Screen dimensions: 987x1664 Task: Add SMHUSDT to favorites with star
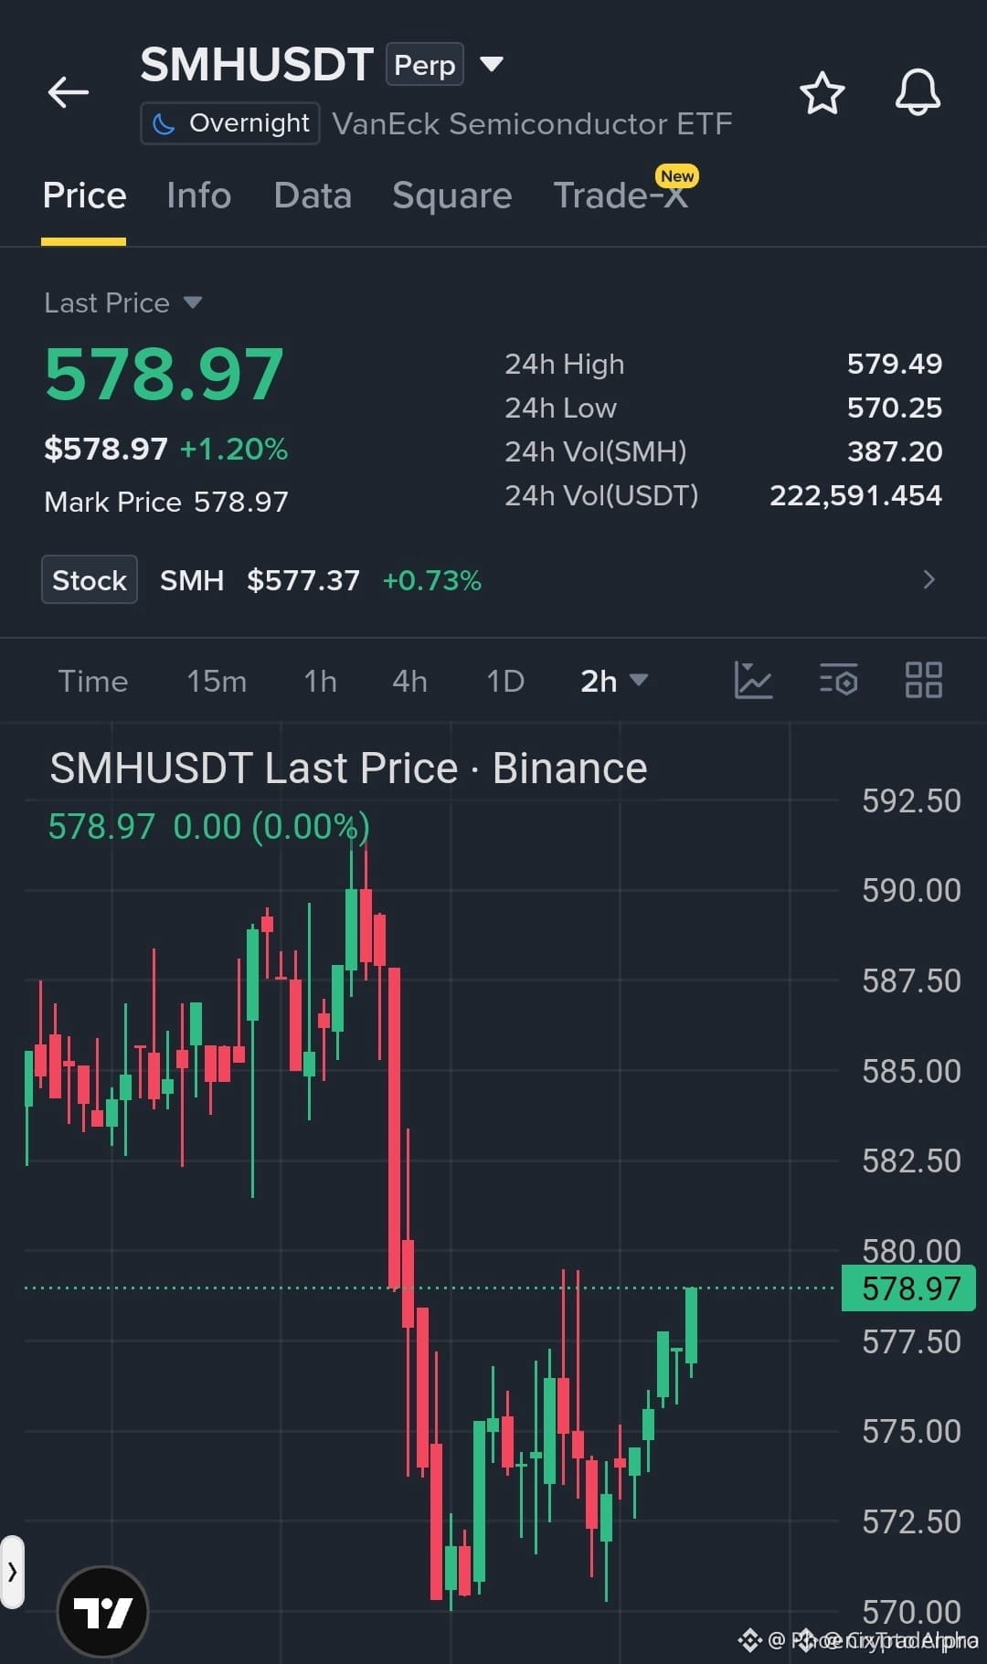click(822, 92)
